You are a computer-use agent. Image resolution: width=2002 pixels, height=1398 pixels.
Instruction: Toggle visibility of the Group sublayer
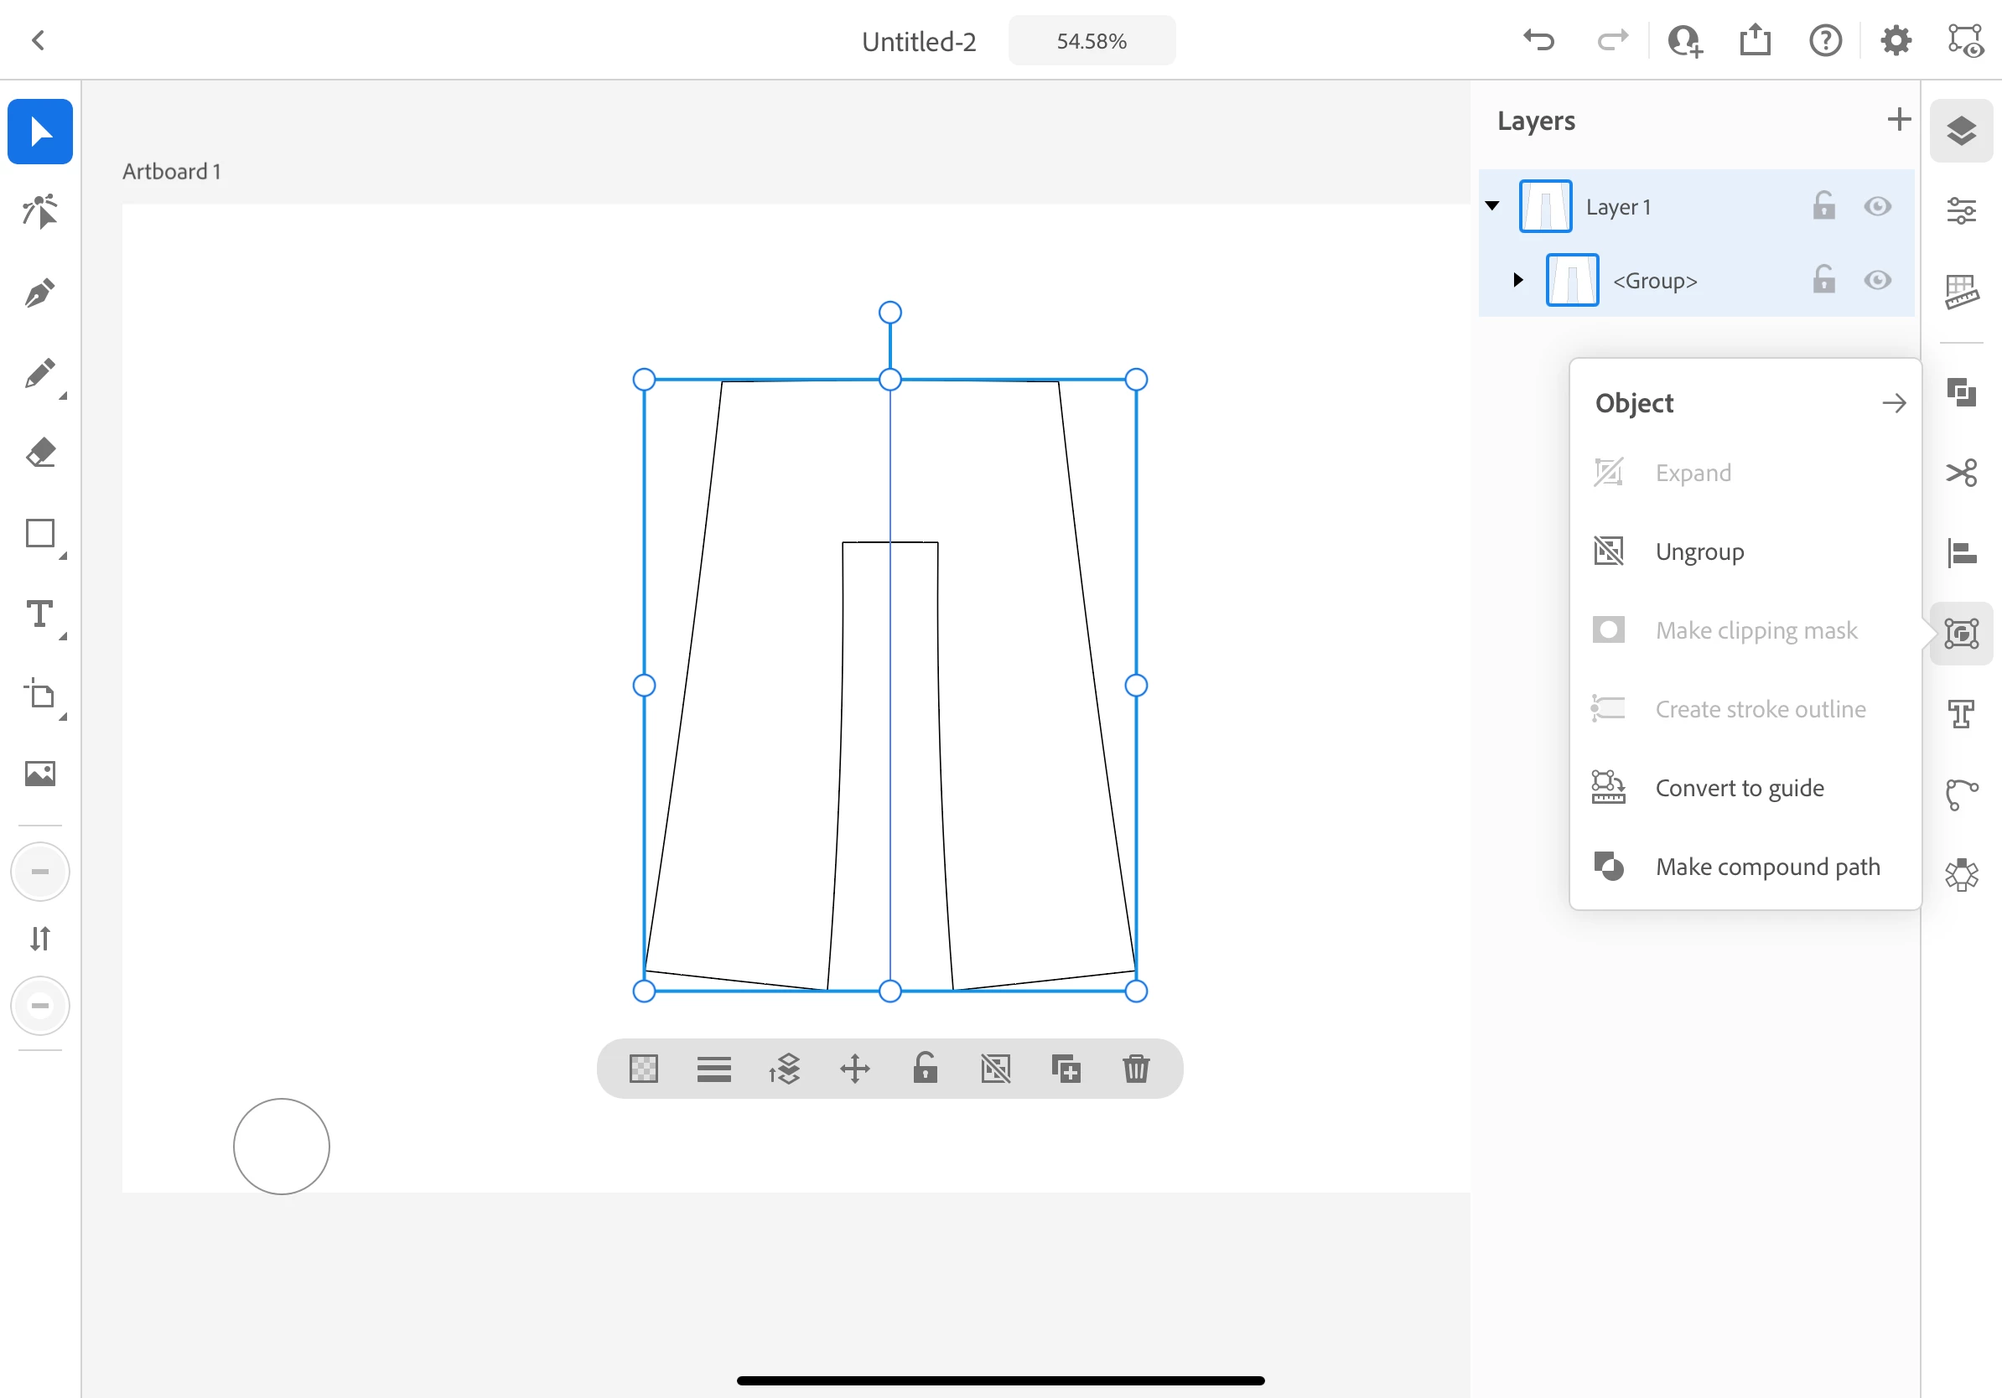[x=1876, y=281]
